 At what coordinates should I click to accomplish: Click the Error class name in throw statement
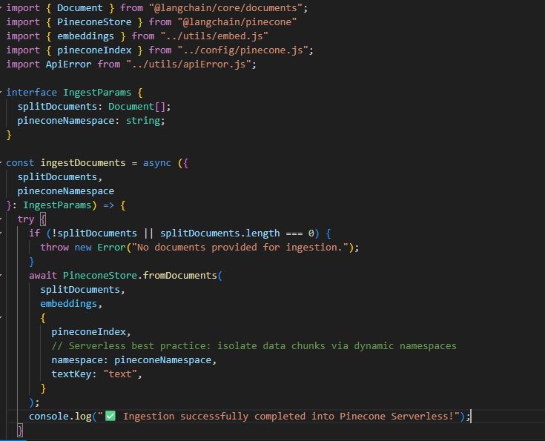[111, 248]
